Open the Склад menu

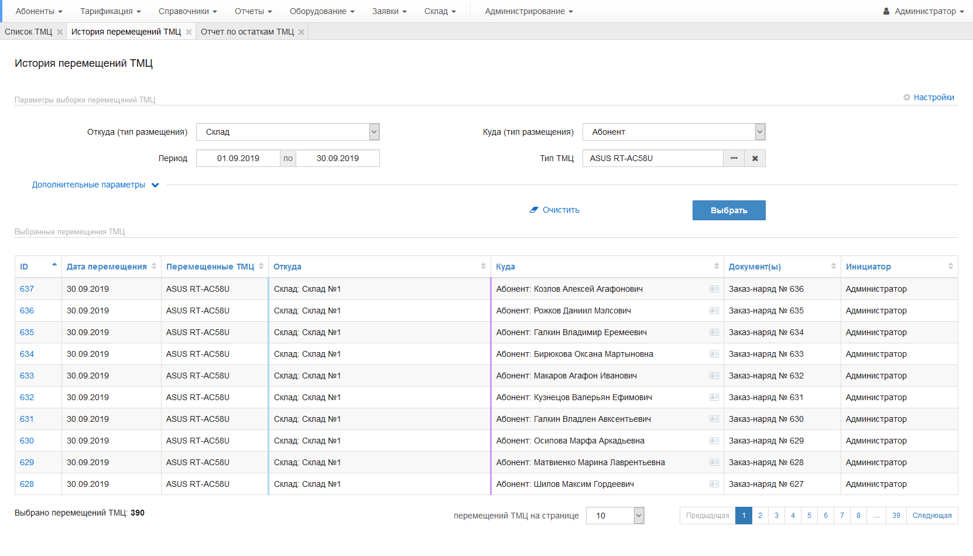[x=440, y=11]
